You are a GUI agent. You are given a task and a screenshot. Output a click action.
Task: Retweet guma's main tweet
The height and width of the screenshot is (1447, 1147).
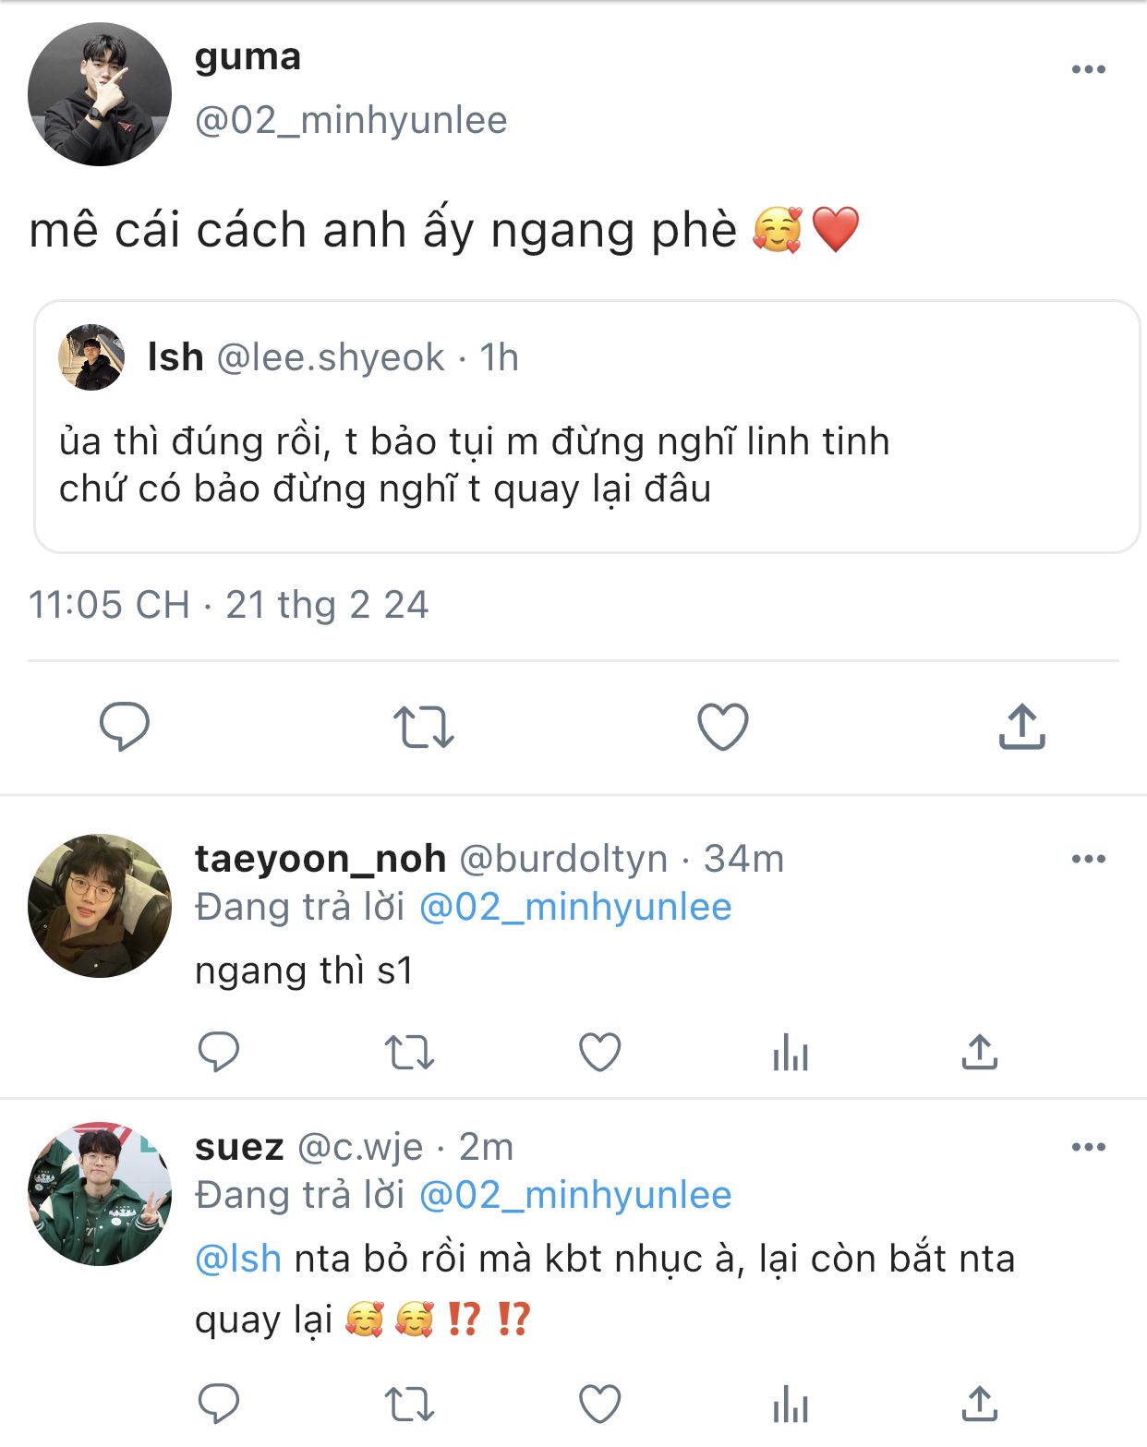click(x=423, y=726)
